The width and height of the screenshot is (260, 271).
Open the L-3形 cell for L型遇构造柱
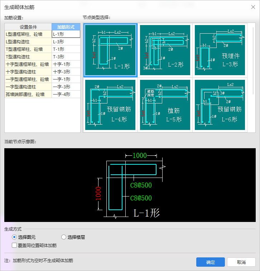click(x=66, y=42)
